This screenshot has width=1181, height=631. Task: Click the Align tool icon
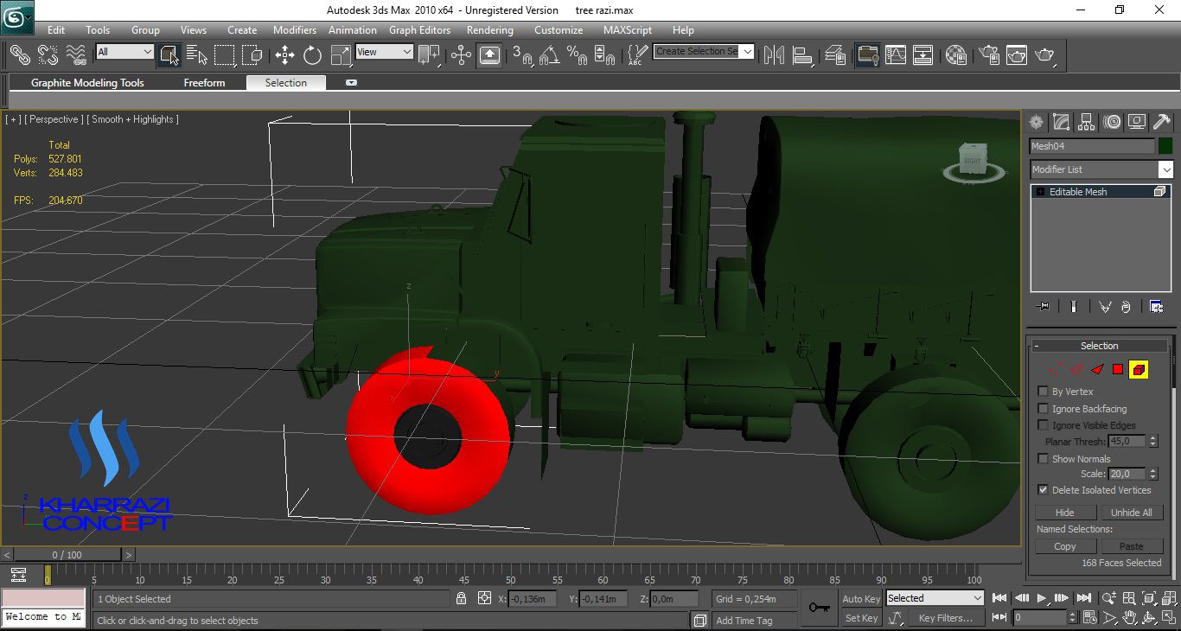[x=803, y=55]
